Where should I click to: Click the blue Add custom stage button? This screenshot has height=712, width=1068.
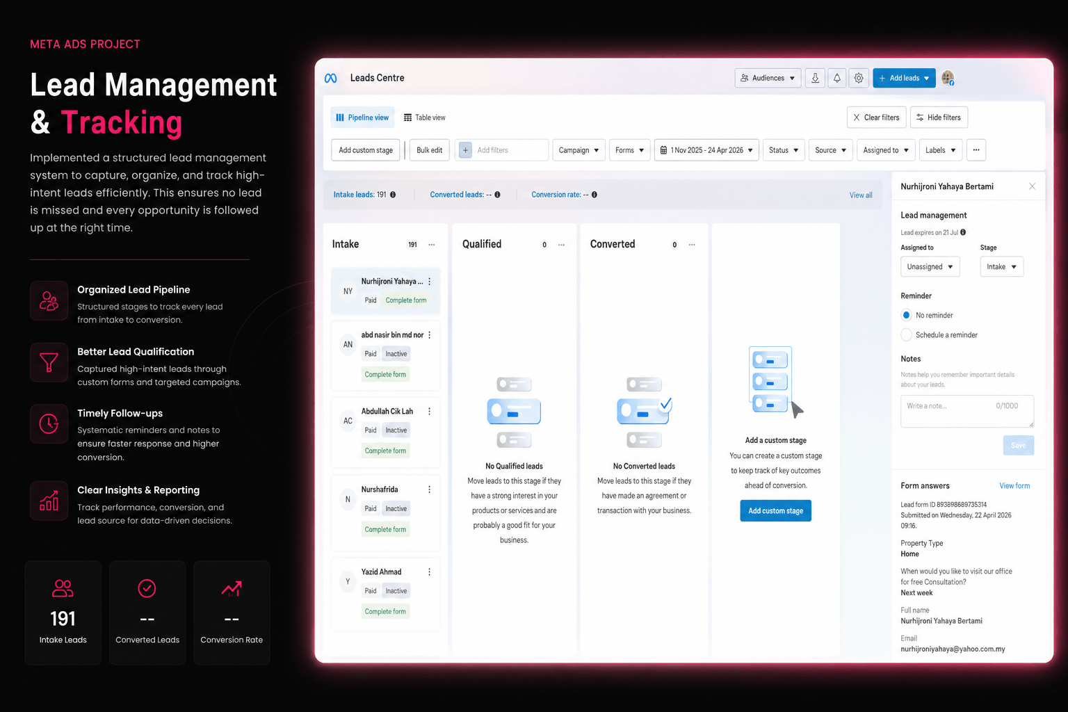tap(775, 511)
